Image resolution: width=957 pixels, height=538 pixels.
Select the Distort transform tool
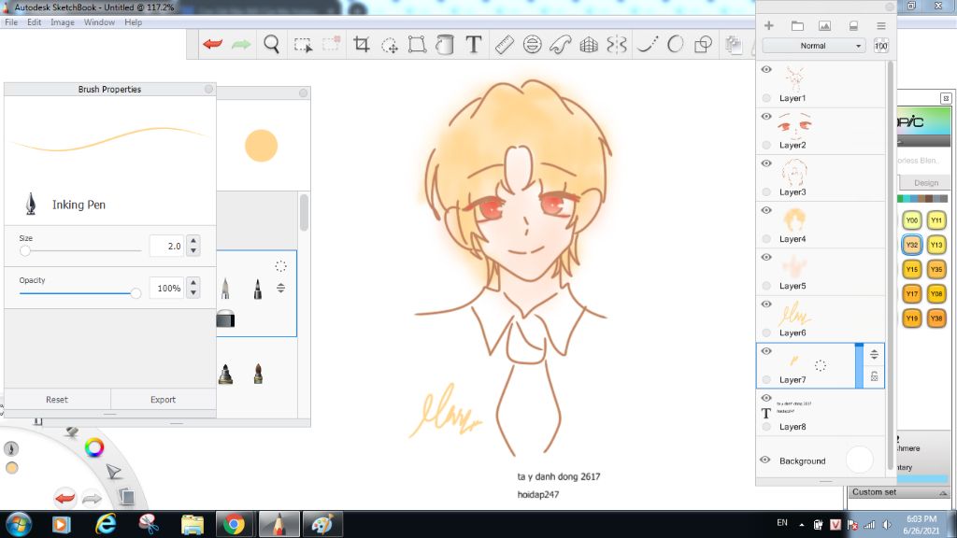[x=417, y=45]
